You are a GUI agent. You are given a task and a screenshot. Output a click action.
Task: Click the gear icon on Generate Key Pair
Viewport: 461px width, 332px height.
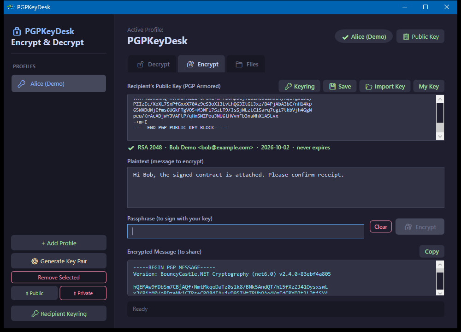pos(35,261)
